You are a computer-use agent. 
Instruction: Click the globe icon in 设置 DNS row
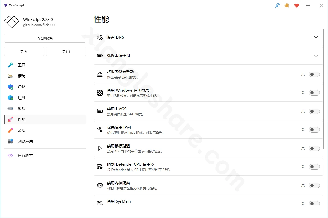coord(100,37)
